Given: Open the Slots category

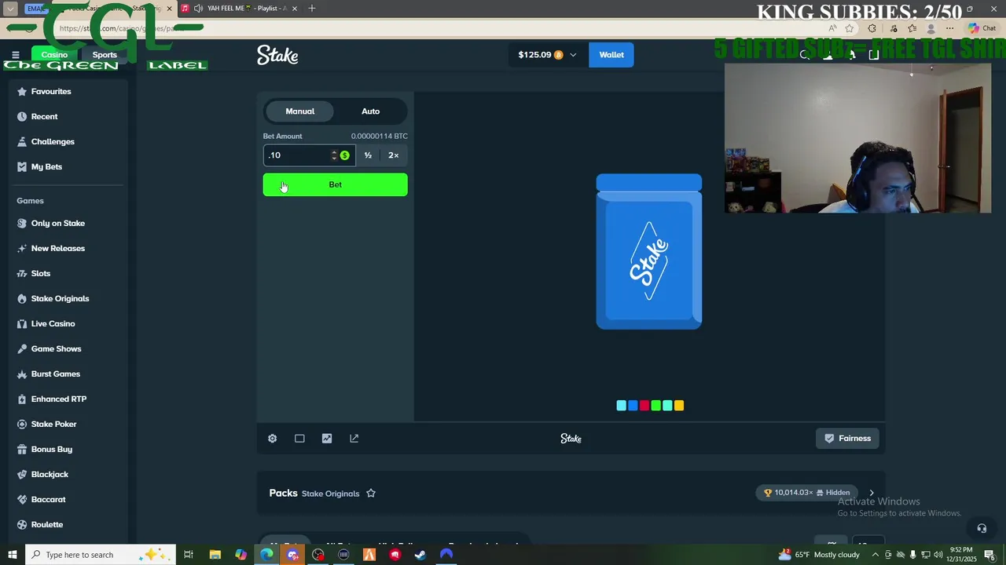Looking at the screenshot, I should 40,273.
